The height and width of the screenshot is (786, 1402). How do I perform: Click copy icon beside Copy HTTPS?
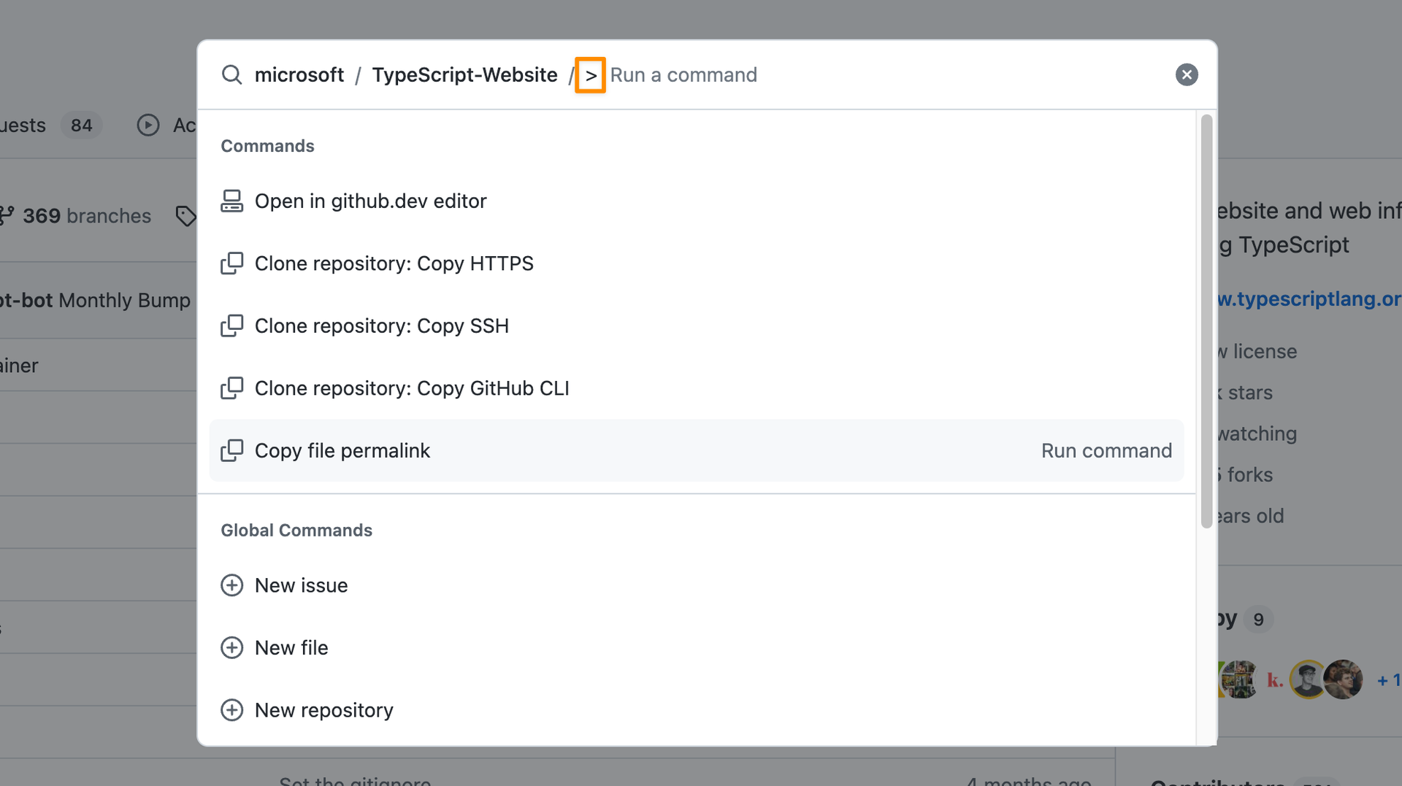coord(231,263)
